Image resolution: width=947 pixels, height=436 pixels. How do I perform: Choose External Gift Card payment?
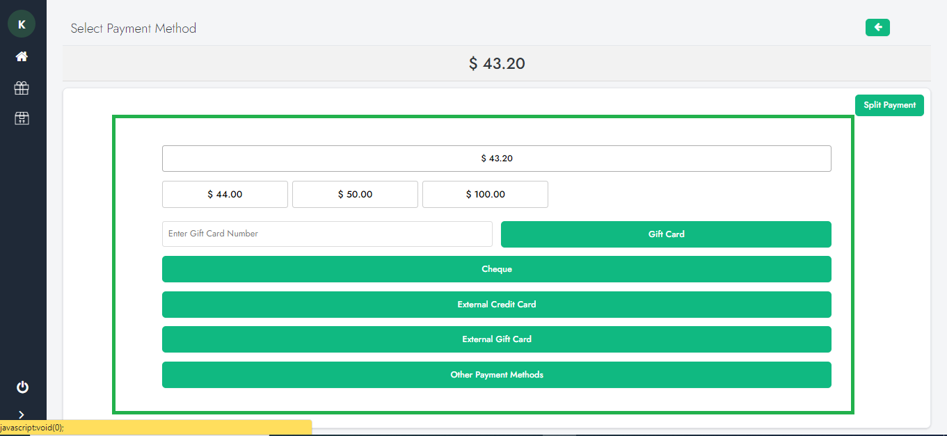[496, 339]
